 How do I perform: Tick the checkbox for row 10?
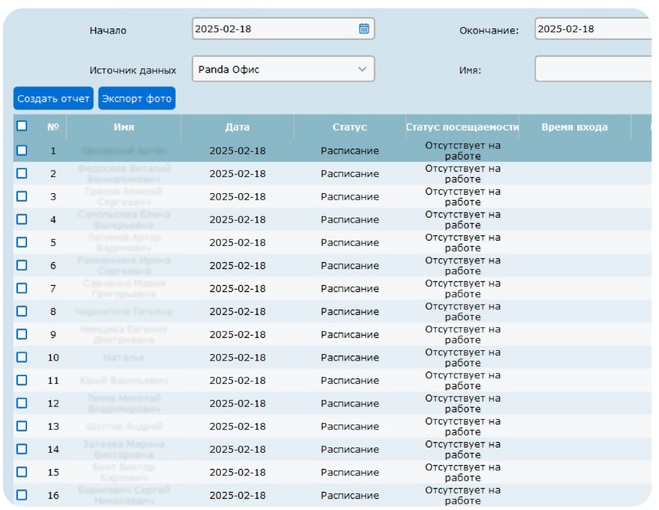[x=22, y=357]
